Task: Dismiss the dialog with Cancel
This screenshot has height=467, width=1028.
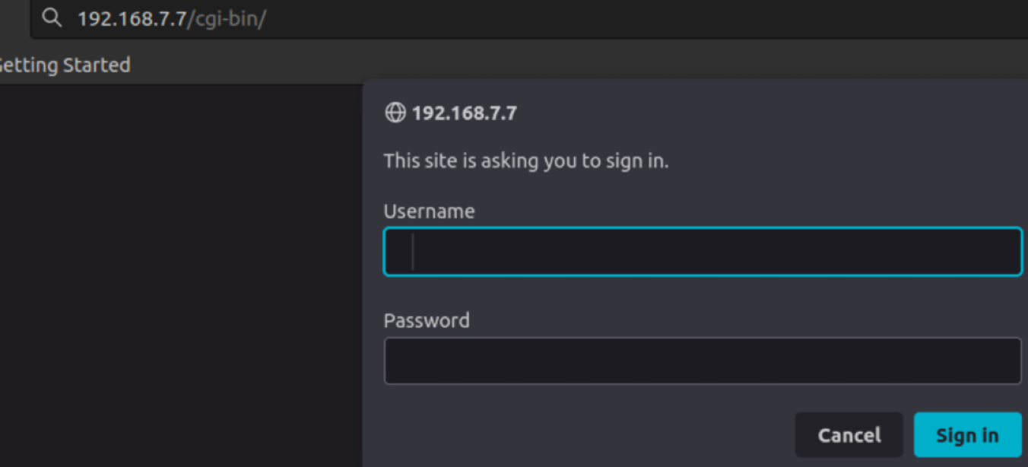Action: pyautogui.click(x=849, y=435)
